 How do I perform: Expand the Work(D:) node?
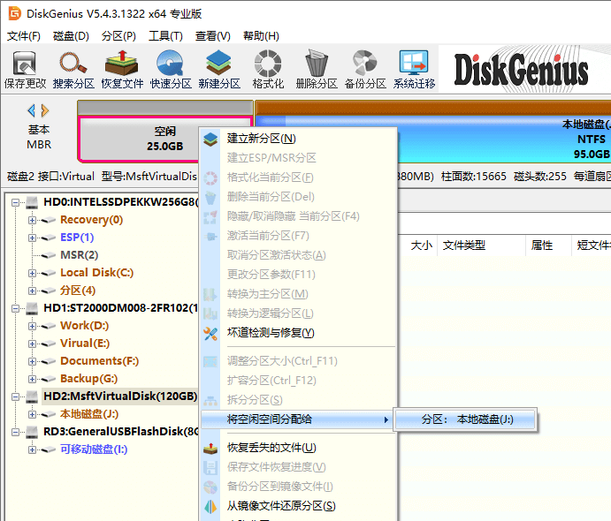click(32, 326)
